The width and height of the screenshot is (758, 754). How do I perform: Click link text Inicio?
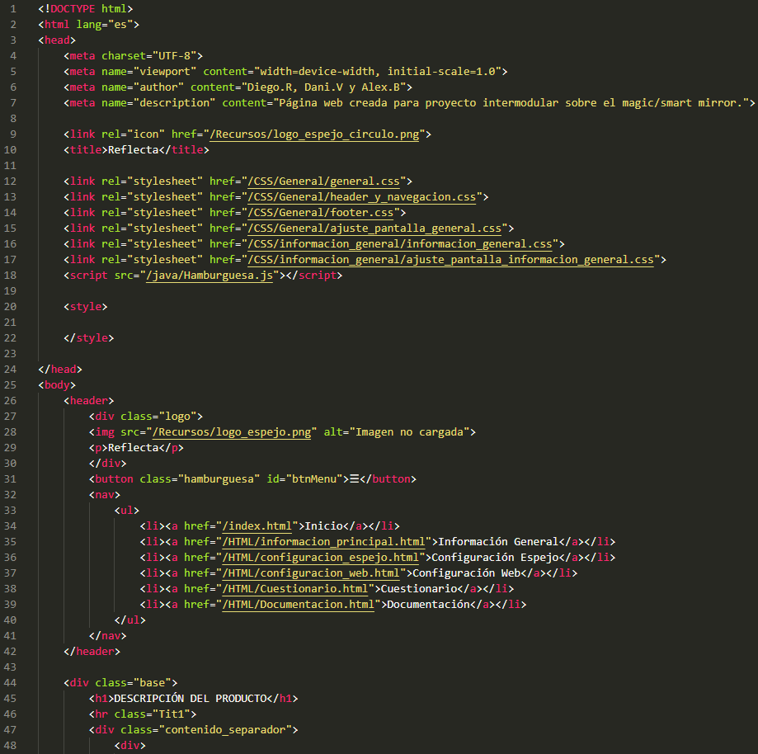click(323, 526)
